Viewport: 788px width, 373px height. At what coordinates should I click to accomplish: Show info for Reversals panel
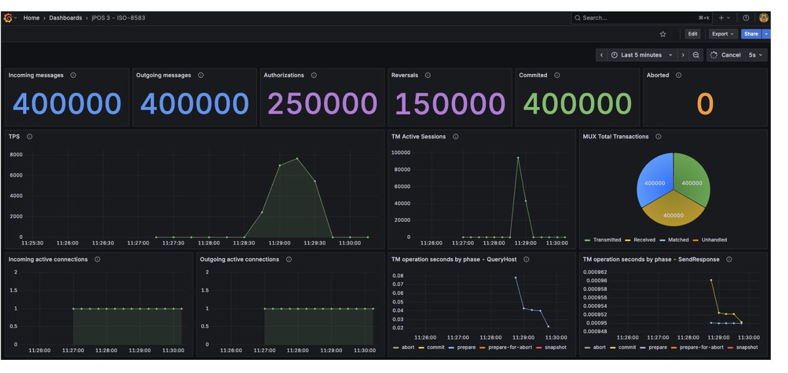pyautogui.click(x=427, y=76)
